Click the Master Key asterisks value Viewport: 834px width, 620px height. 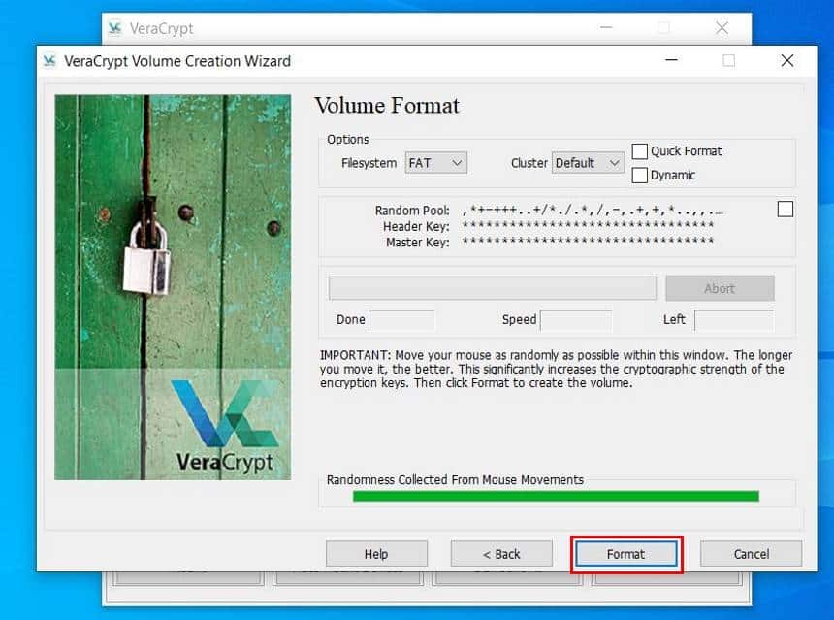point(588,242)
